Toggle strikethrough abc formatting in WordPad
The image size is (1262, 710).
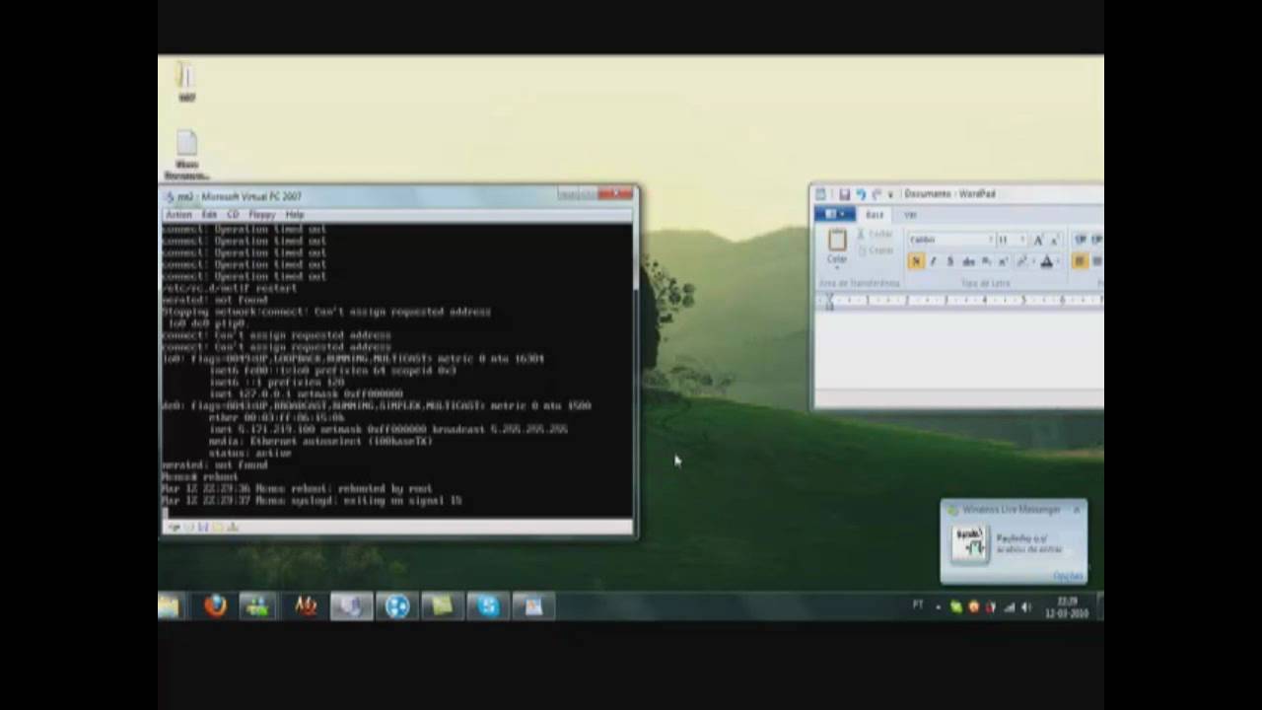(968, 261)
